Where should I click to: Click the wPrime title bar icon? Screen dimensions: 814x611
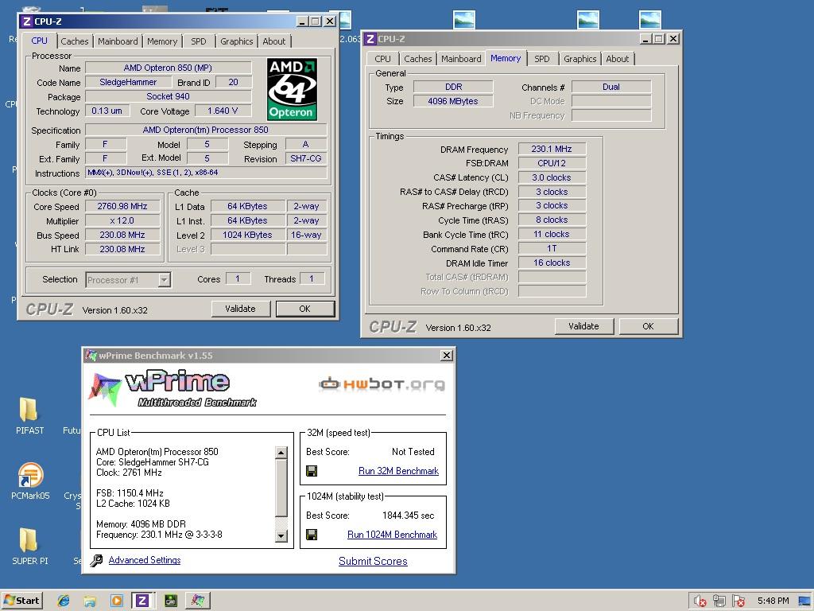(91, 356)
